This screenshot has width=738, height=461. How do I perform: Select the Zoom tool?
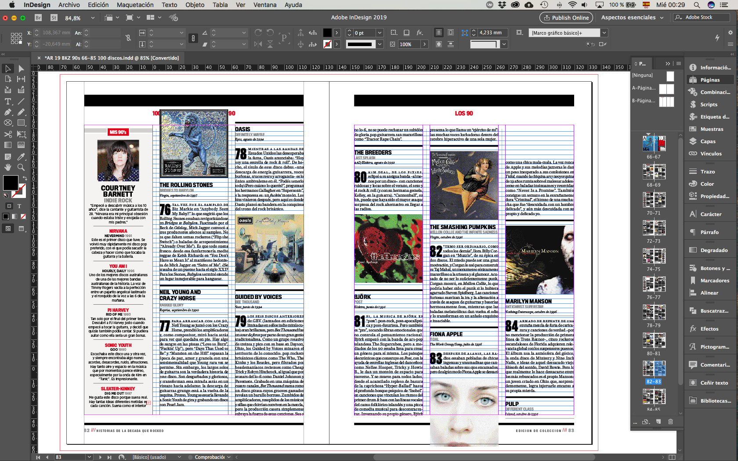coord(21,167)
